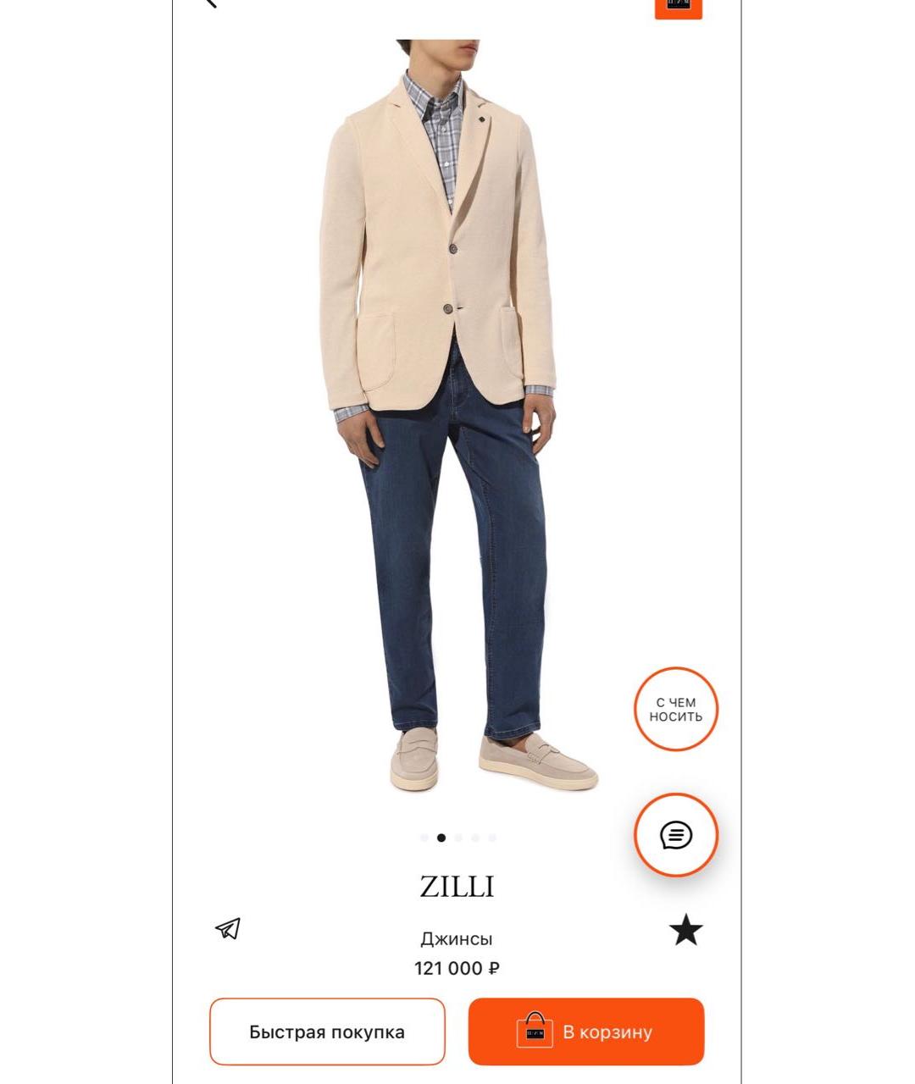The height and width of the screenshot is (1084, 915).
Task: Tap the shopping bag icon in В корзину
Action: 535,1031
